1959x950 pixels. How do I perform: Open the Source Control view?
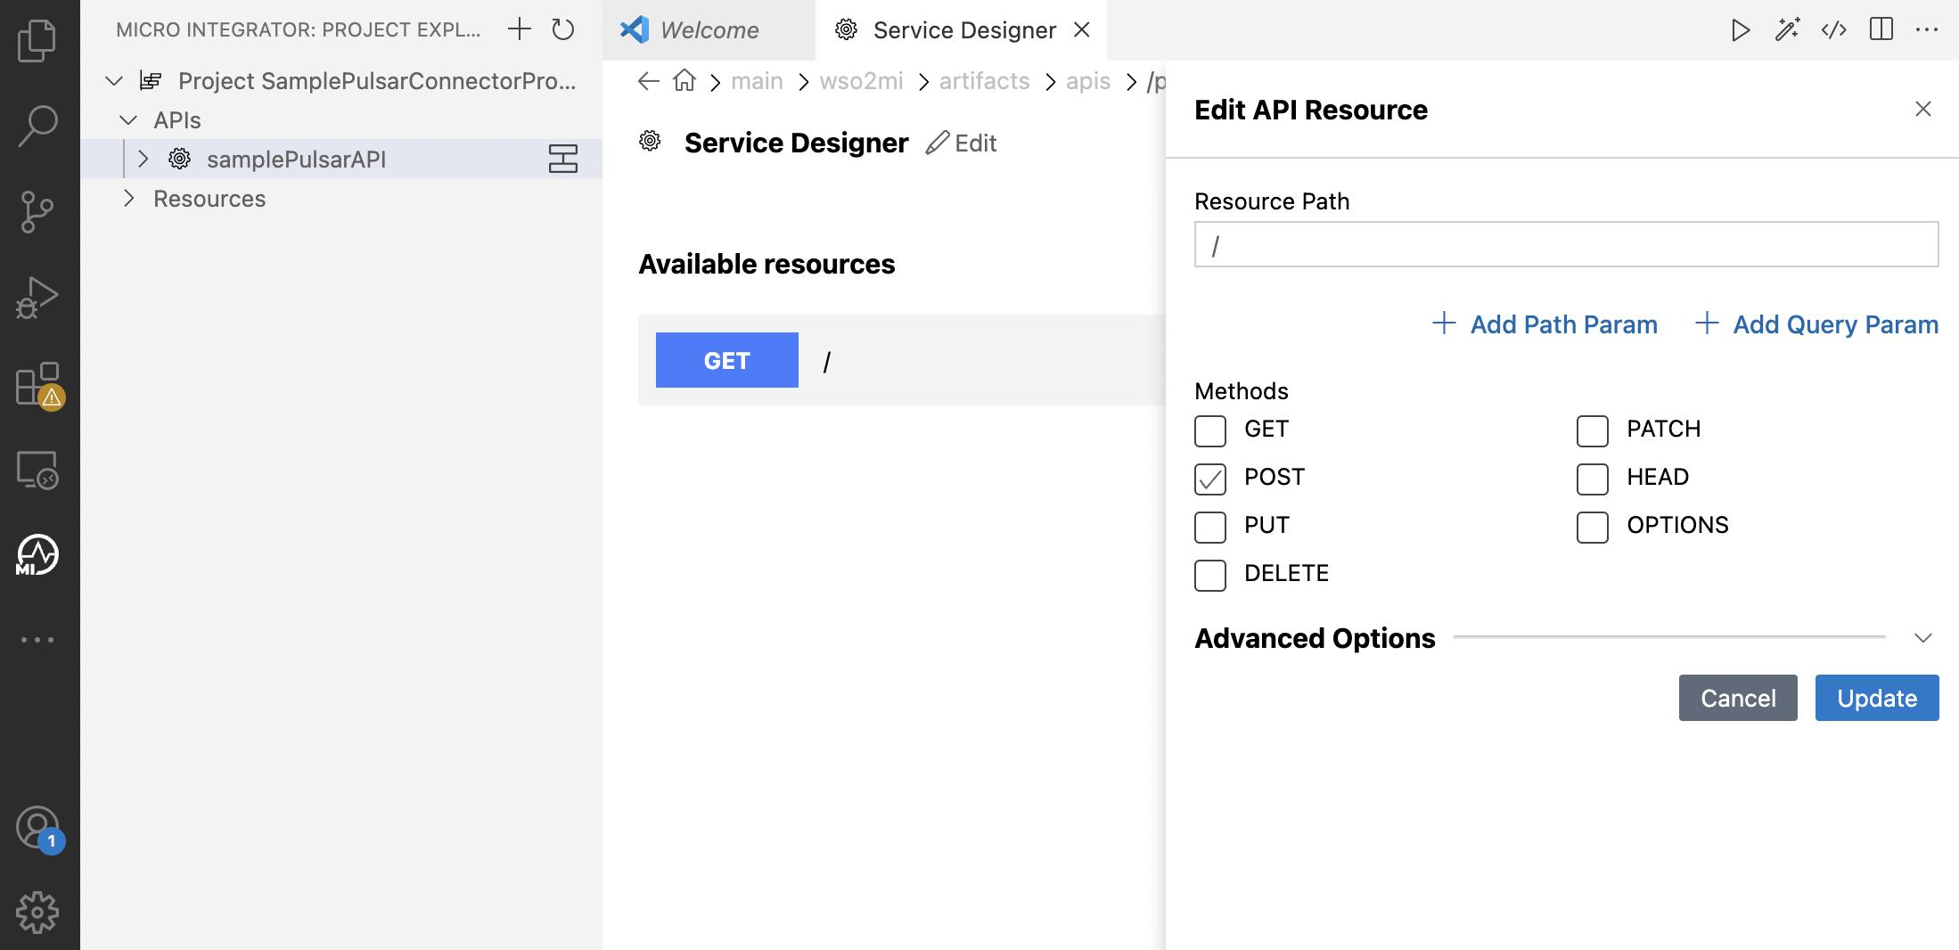point(37,212)
